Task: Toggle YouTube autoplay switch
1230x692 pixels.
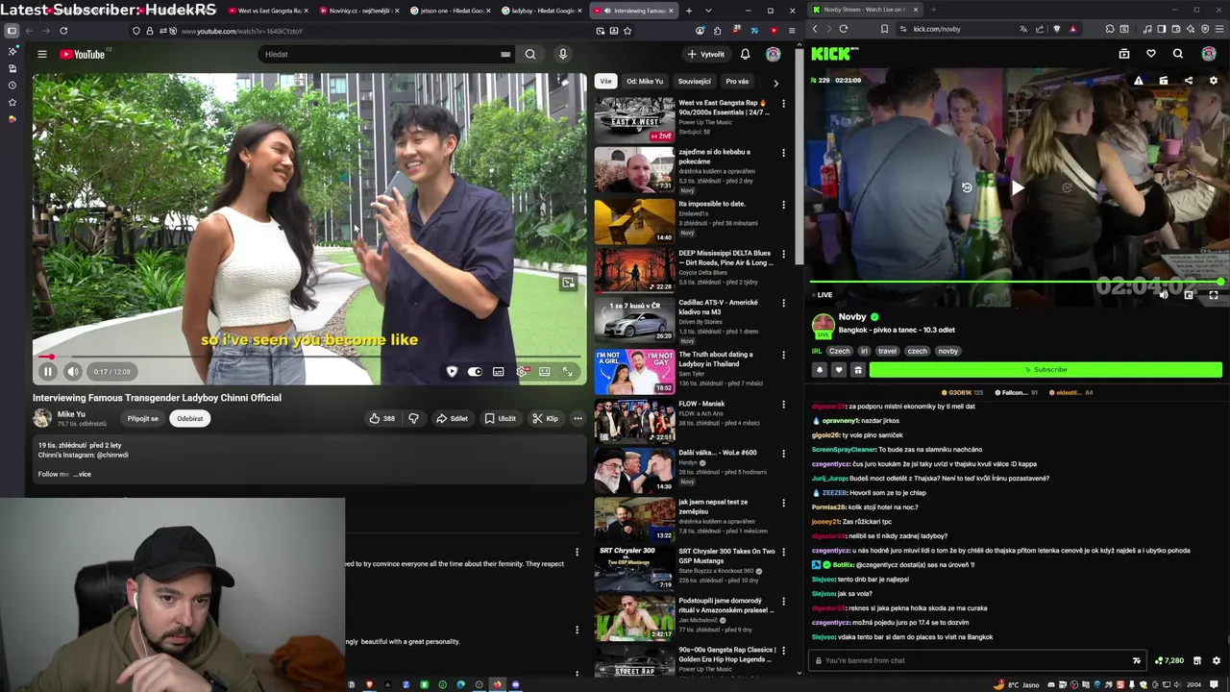Action: 475,371
